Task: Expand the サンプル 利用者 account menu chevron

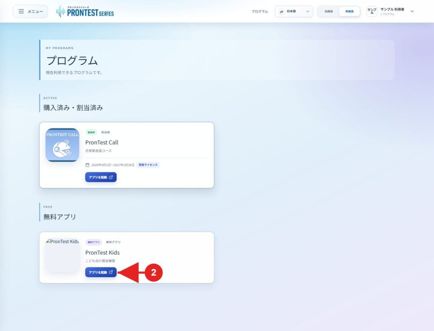Action: [x=412, y=11]
